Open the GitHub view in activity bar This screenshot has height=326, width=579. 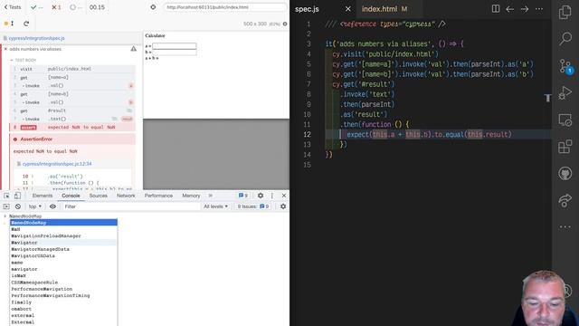[x=565, y=173]
